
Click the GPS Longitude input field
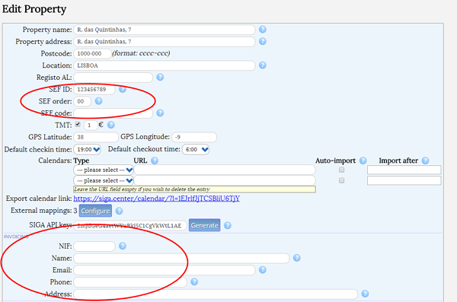tap(194, 137)
